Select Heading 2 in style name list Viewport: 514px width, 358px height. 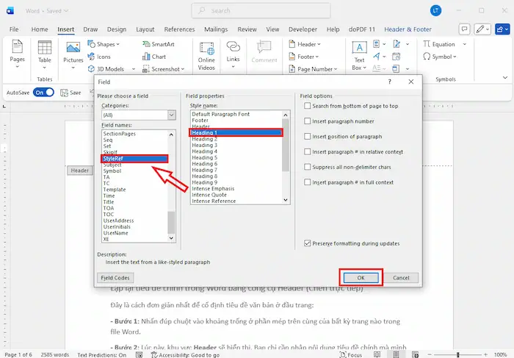click(205, 139)
